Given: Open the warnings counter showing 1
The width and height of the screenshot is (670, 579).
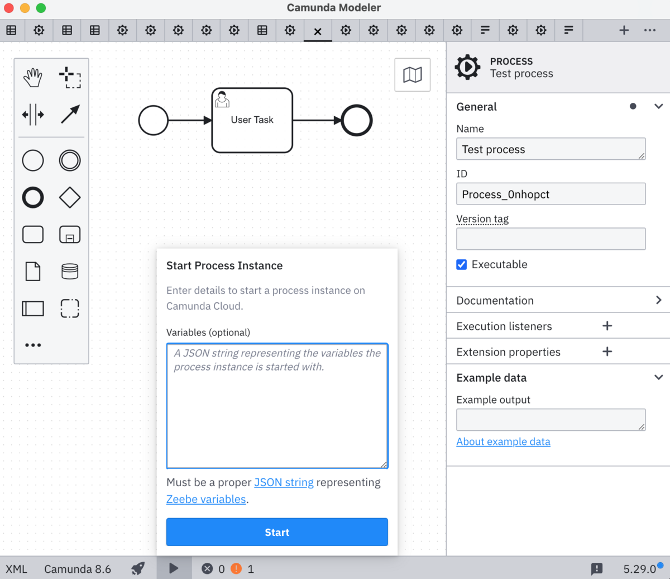Looking at the screenshot, I should pos(242,569).
